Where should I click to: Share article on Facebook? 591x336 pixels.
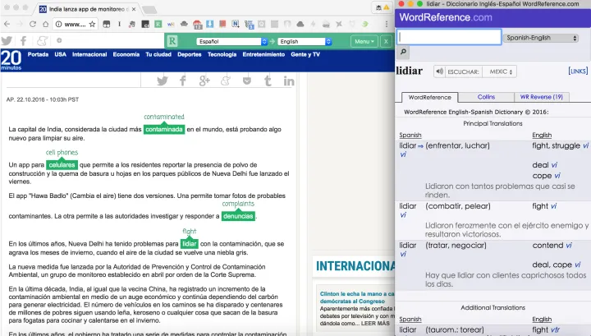pos(183,81)
